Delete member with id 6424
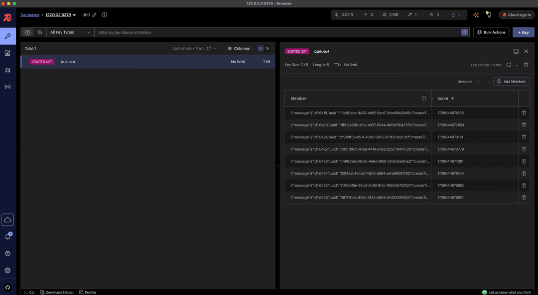Image resolution: width=538 pixels, height=295 pixels. click(524, 173)
